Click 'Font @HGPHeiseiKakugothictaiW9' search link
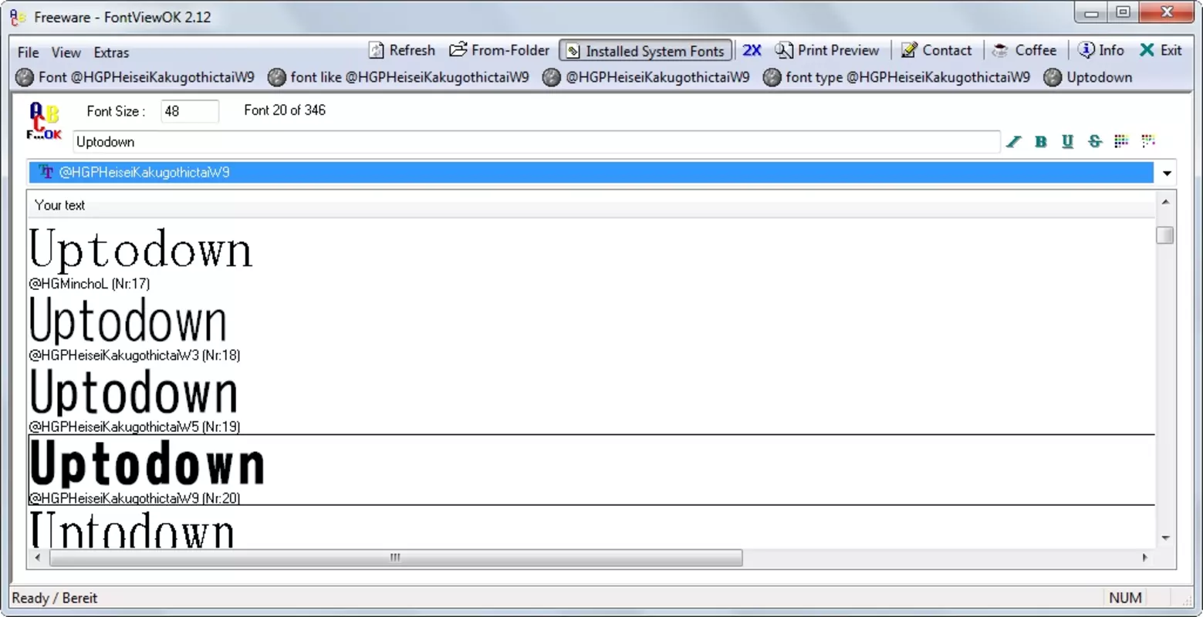 tap(134, 77)
